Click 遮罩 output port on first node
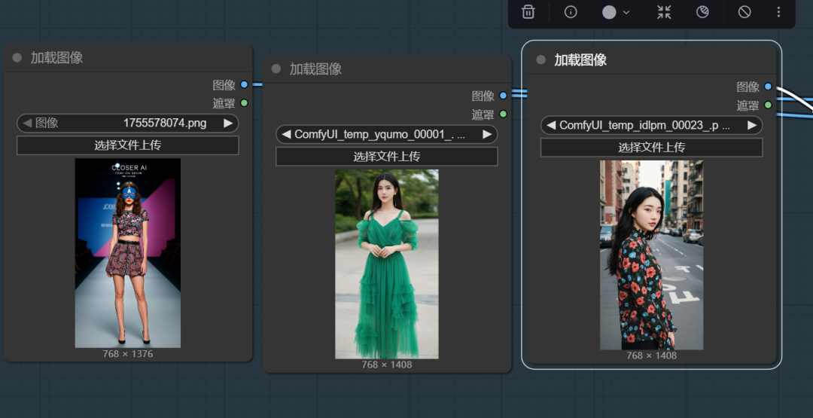Screen dimensions: 813x418 [244, 103]
